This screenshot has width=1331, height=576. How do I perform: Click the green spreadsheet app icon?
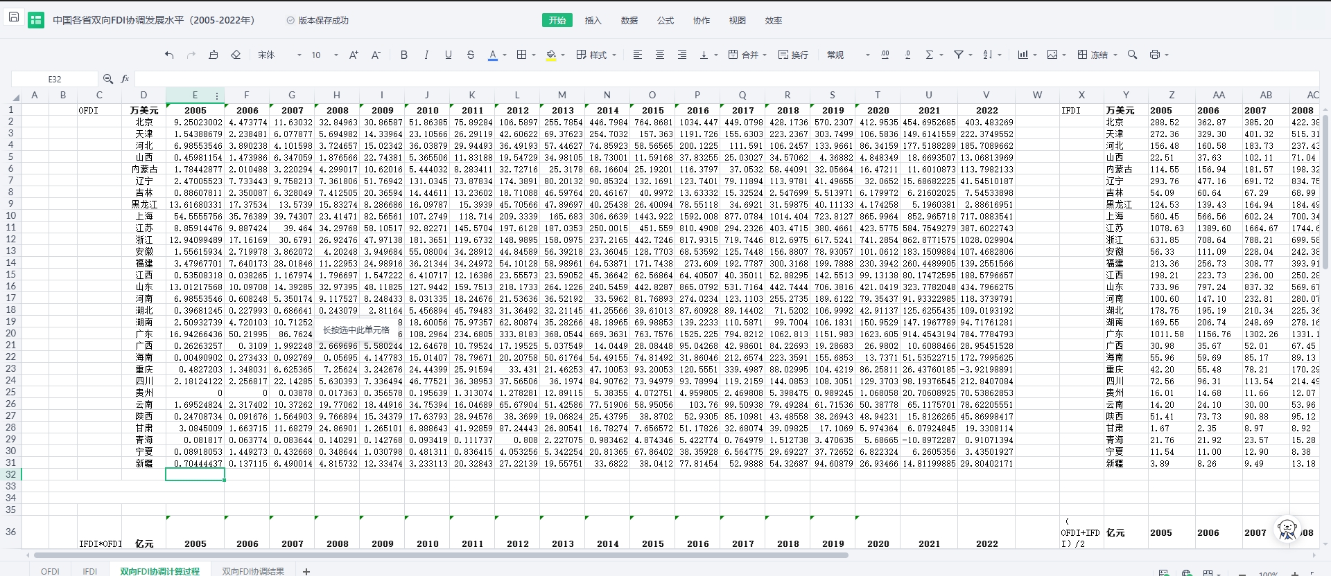pos(36,20)
